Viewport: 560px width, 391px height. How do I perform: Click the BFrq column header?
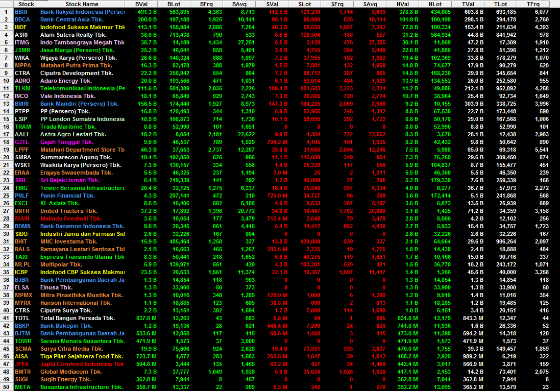tap(206, 4)
